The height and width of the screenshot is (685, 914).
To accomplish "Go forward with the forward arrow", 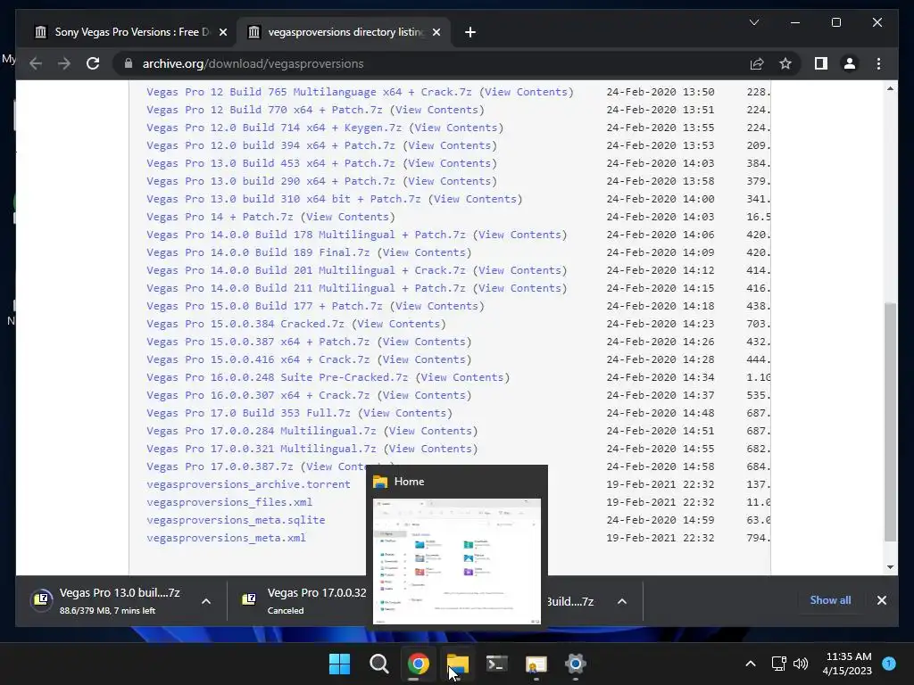I will (x=64, y=63).
